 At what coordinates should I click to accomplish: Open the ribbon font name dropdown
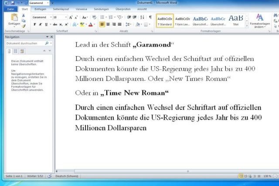tap(51, 17)
